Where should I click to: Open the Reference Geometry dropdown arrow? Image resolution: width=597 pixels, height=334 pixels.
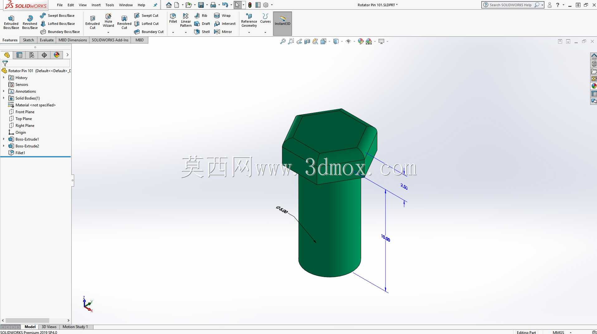(x=249, y=32)
